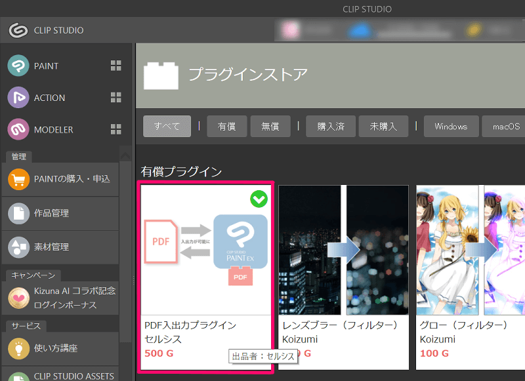The width and height of the screenshot is (525, 381).
Task: Click the shopping cart icon for PAINTの購入・申込
Action: (x=19, y=179)
